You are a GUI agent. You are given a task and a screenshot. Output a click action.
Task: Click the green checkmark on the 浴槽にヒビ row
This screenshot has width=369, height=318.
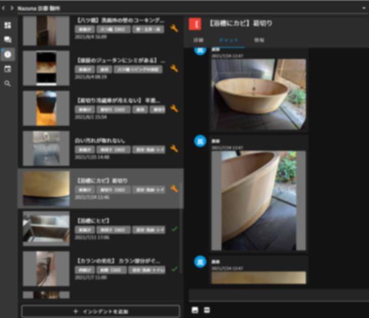[x=174, y=229]
